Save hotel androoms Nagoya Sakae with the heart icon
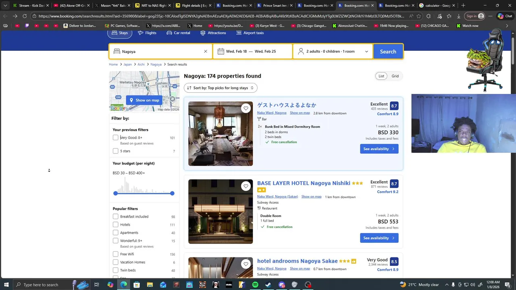Image resolution: width=516 pixels, height=290 pixels. tap(246, 264)
